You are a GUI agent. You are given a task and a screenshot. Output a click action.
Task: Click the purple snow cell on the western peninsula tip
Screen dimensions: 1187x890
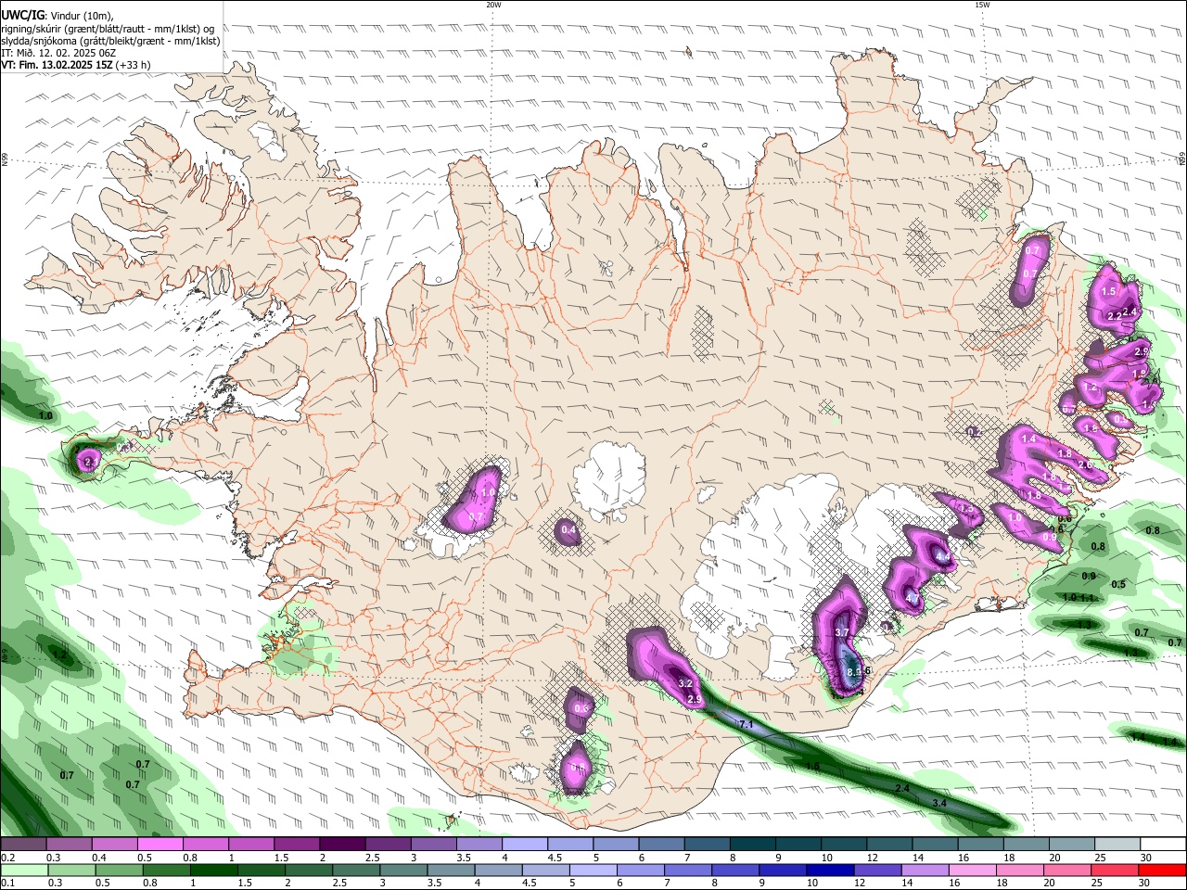tap(89, 459)
